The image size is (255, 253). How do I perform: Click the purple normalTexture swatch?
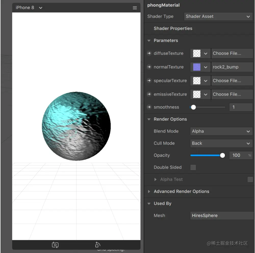[x=197, y=67]
